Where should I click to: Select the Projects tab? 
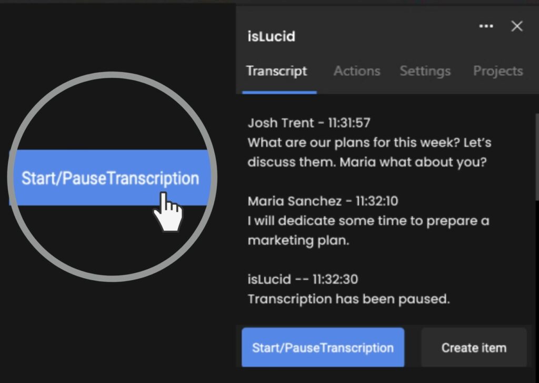coord(497,71)
